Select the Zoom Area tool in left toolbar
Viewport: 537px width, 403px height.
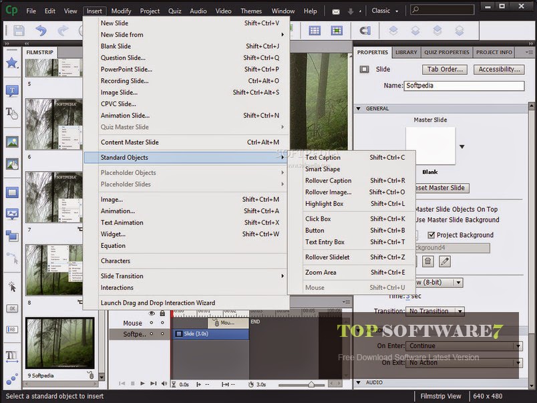tap(12, 236)
